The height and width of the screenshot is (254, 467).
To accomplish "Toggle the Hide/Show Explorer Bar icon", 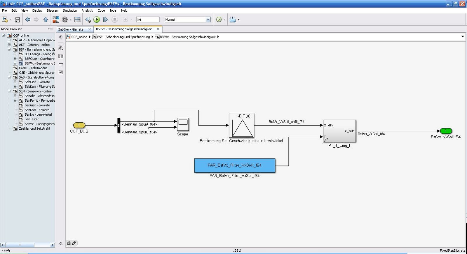I will (x=61, y=37).
